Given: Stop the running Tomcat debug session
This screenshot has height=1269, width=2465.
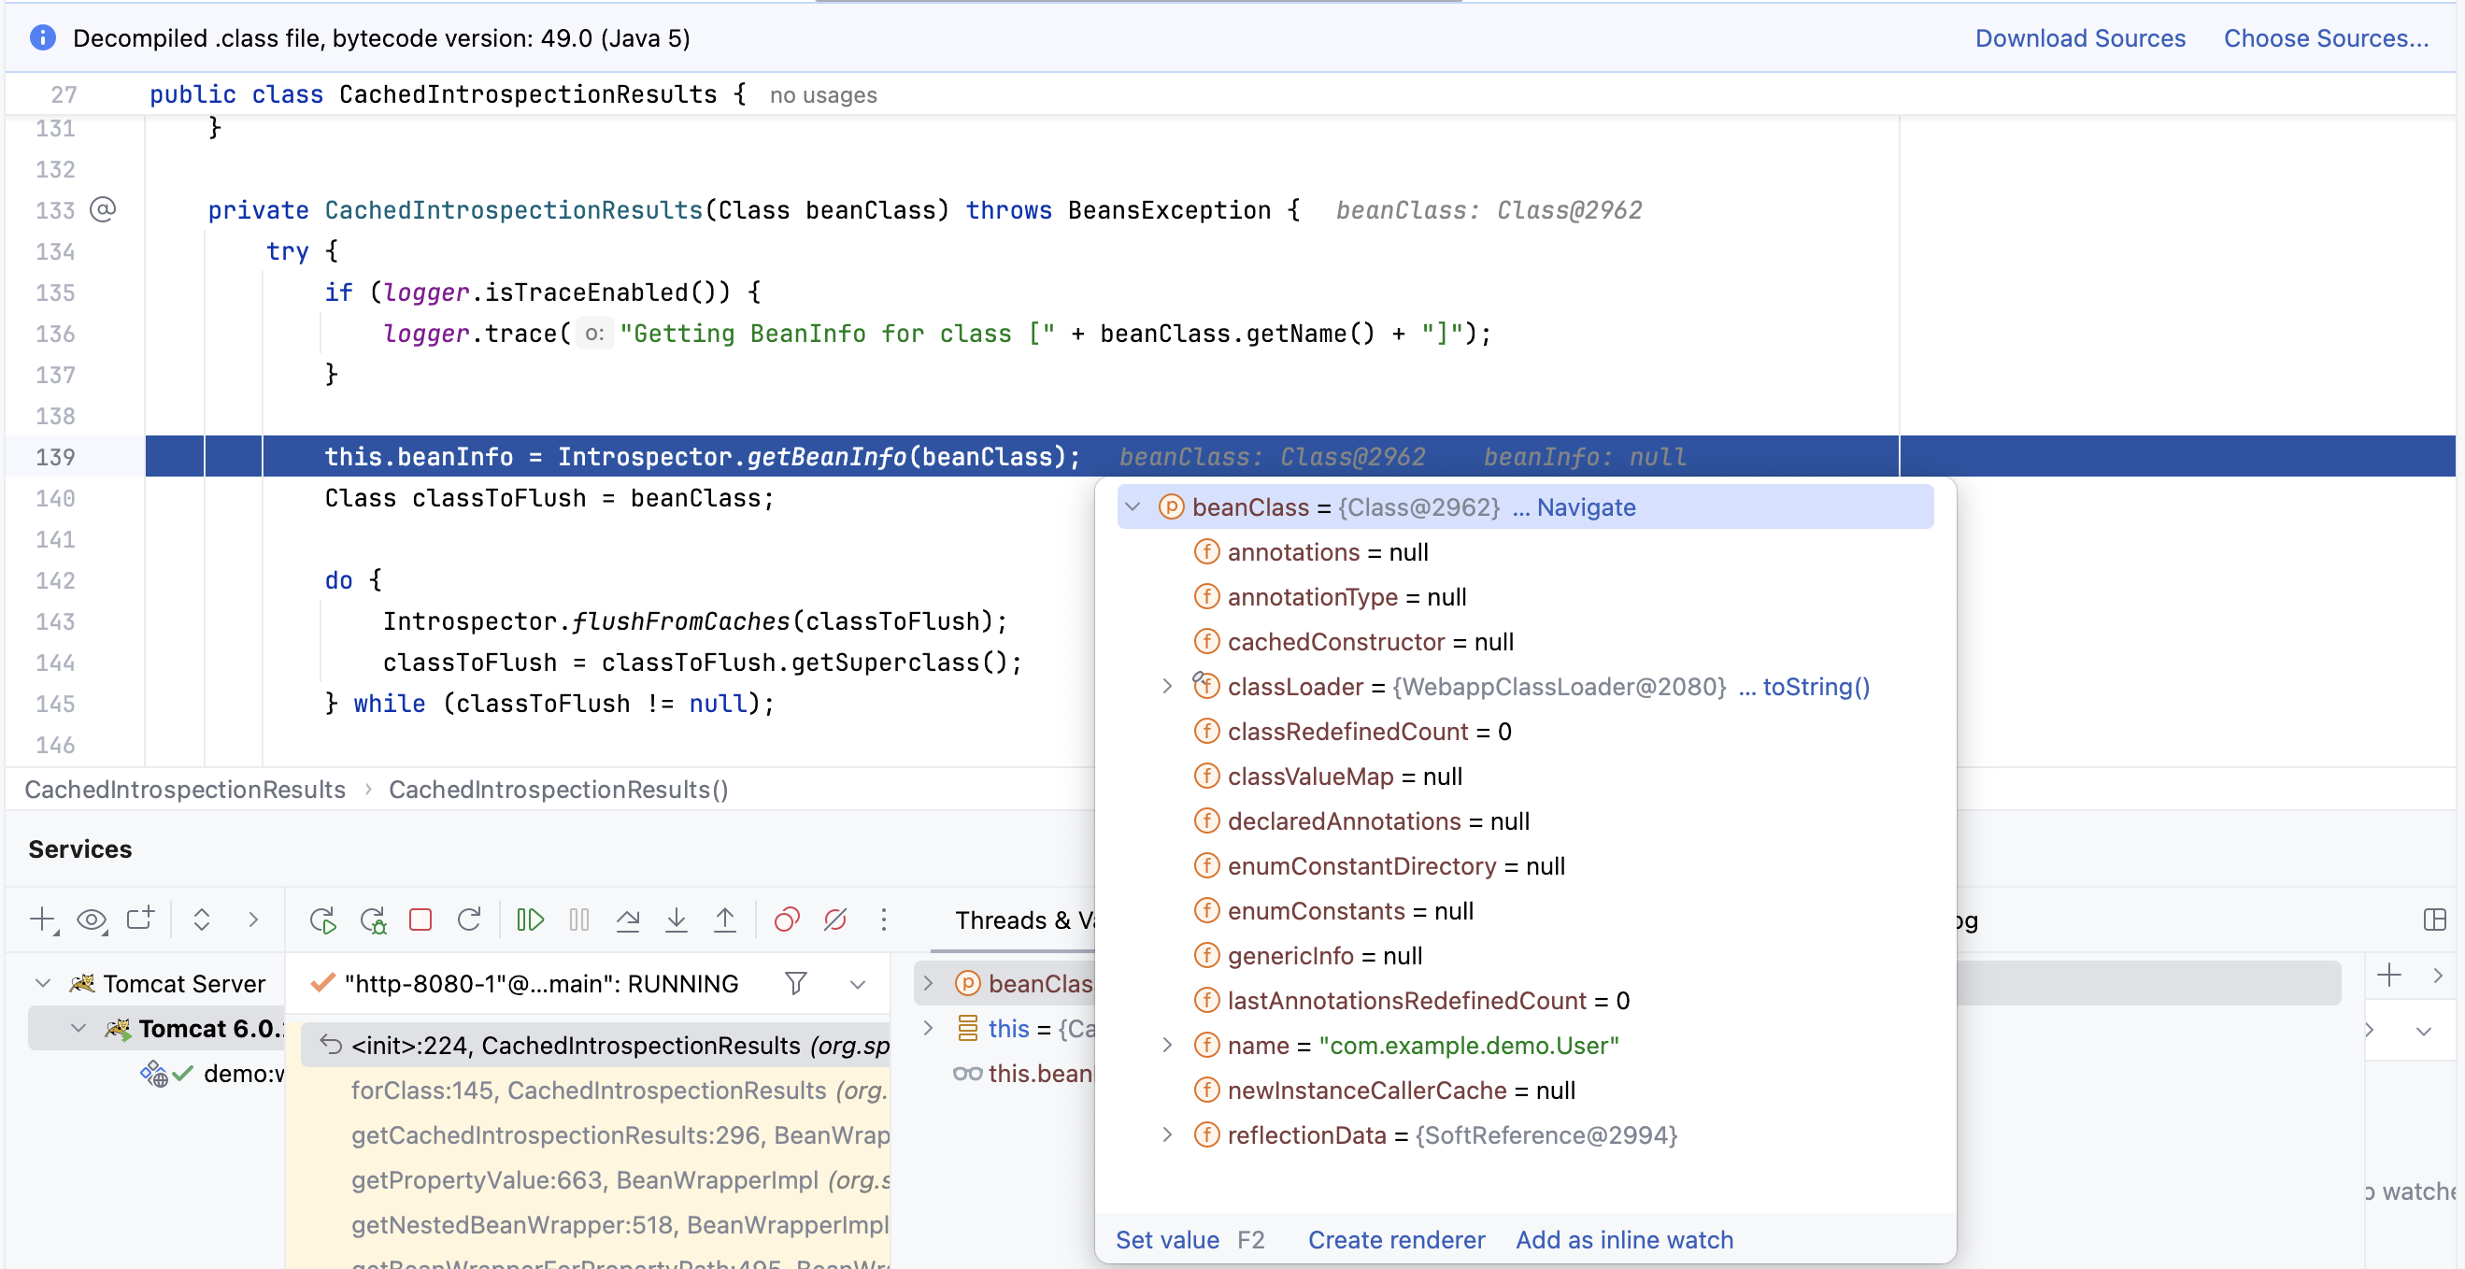Looking at the screenshot, I should 420,920.
